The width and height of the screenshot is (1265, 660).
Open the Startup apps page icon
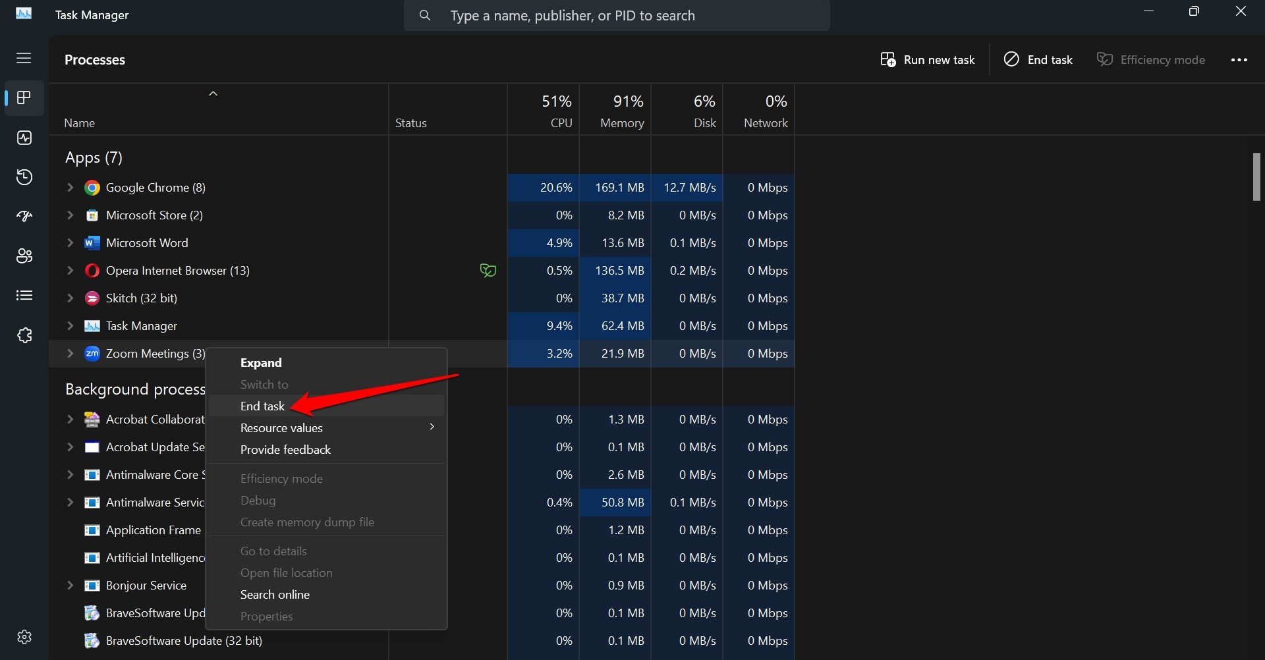coord(24,217)
